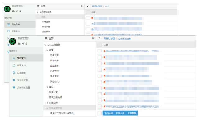Select the 其他公文 folder
Image resolution: width=199 pixels, height=121 pixels.
click(54, 82)
